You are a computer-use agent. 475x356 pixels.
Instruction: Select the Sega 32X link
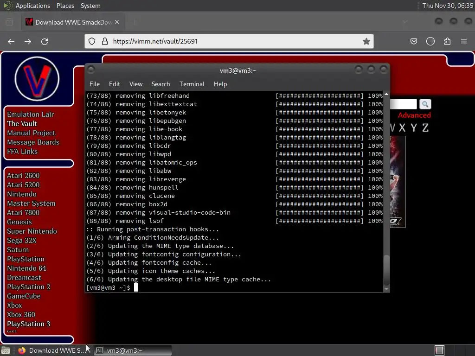pyautogui.click(x=22, y=241)
